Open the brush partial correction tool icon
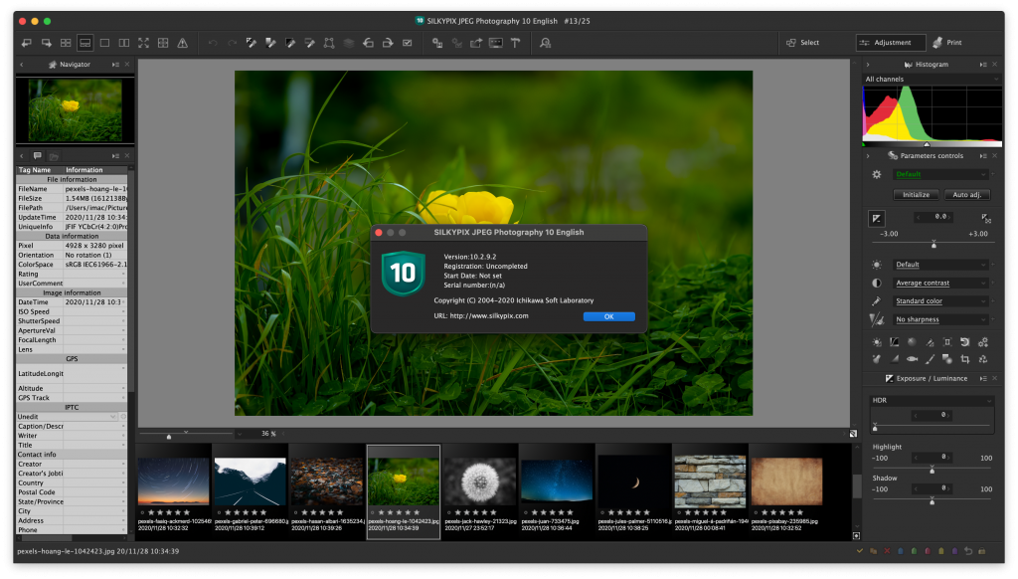This screenshot has width=1018, height=579. point(930,359)
